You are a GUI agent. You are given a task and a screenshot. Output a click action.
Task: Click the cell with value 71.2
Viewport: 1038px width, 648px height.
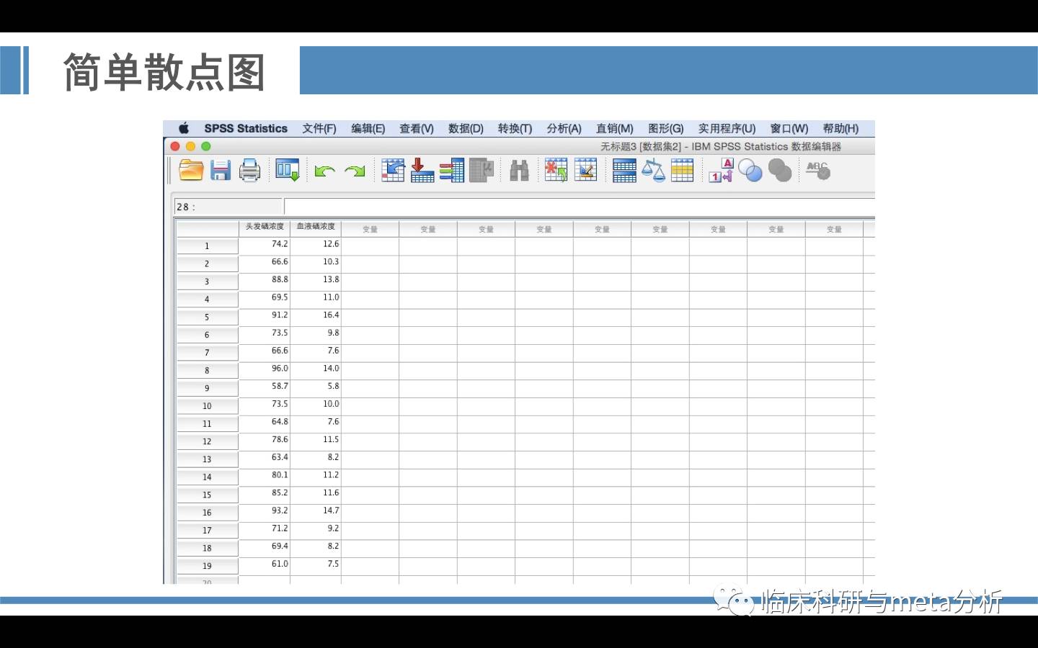point(265,529)
